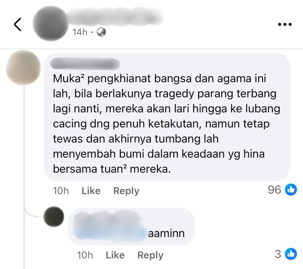Image resolution: width=303 pixels, height=269 pixels.
Task: Click the blue thumbs-up icon beside 96
Action: click(x=291, y=190)
